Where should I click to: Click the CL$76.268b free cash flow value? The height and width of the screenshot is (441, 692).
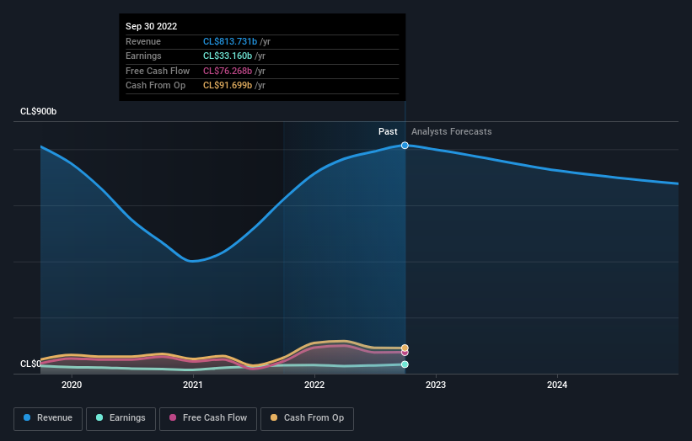coord(228,71)
